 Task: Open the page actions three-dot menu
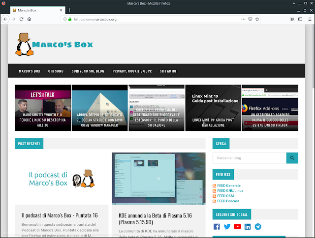tap(243, 19)
